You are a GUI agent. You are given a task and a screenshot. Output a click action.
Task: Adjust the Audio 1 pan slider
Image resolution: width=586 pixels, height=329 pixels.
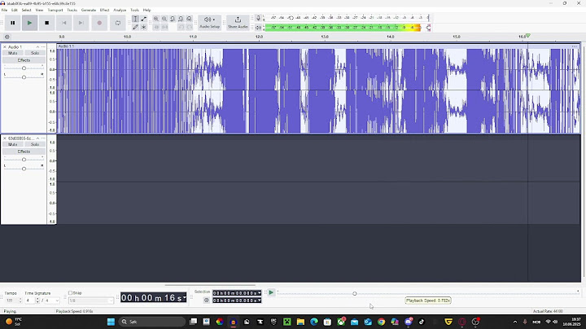[x=24, y=77]
